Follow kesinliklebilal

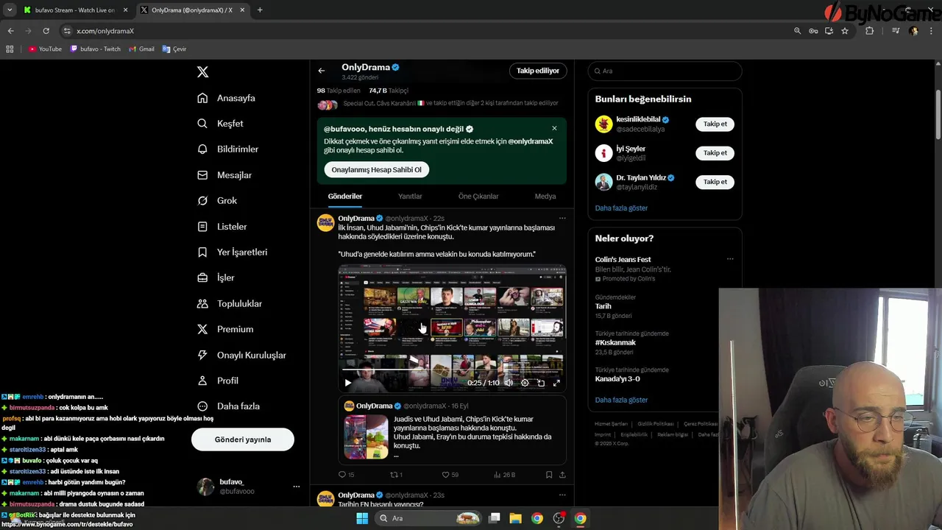point(715,124)
